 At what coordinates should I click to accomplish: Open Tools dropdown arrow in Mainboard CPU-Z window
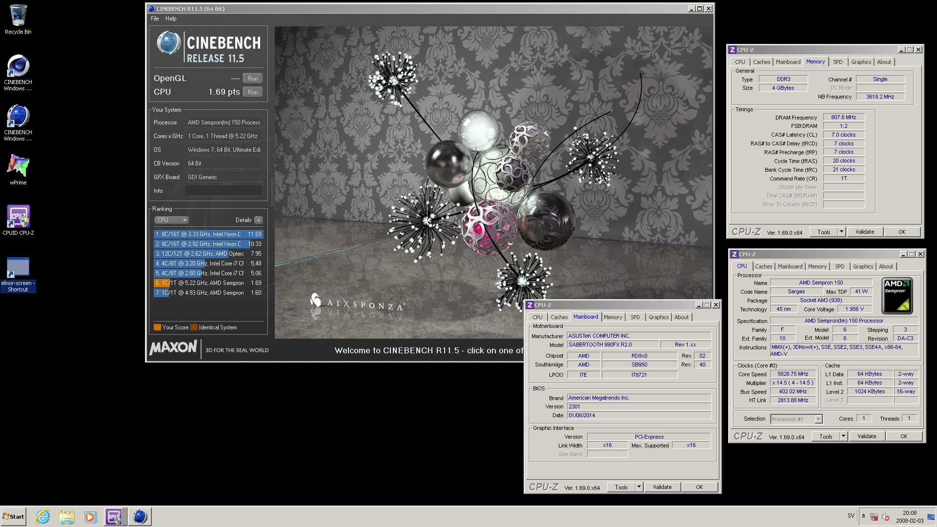[639, 487]
